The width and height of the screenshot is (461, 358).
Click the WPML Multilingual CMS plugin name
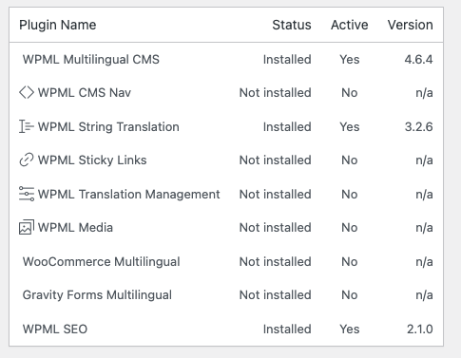pos(91,60)
